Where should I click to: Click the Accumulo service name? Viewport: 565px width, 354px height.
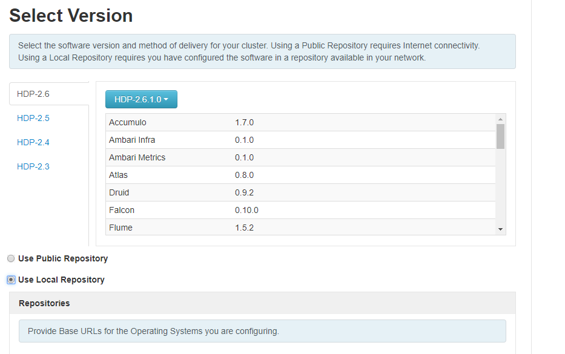(128, 122)
